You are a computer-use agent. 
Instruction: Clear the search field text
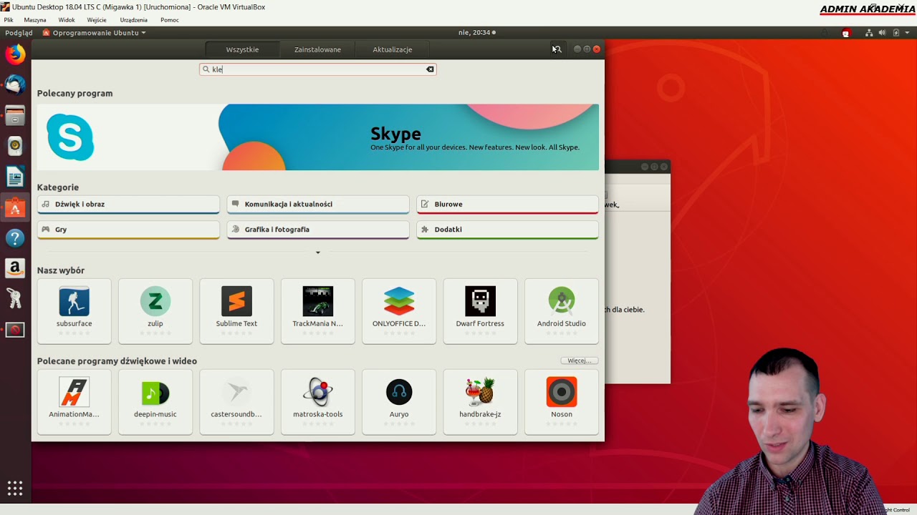click(430, 69)
